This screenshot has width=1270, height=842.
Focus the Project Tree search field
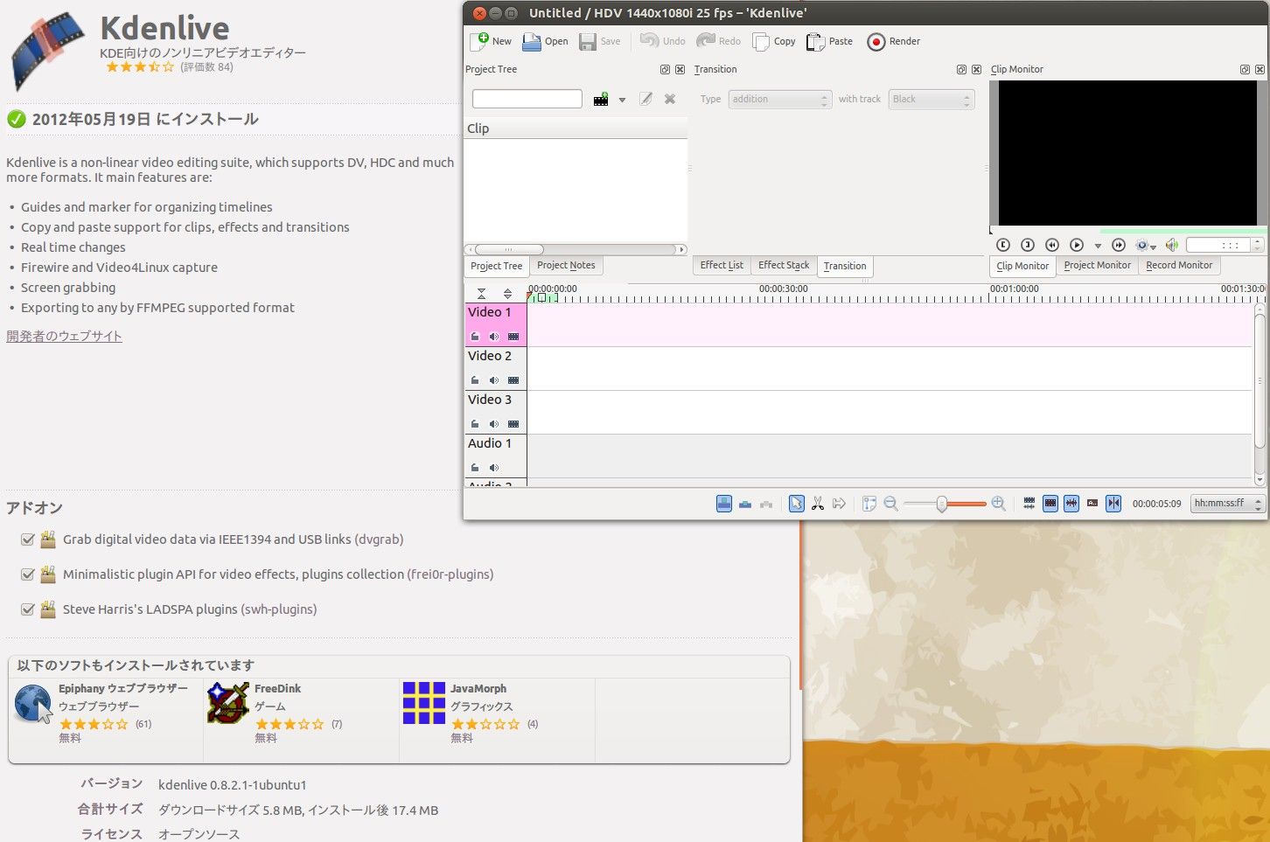(527, 99)
